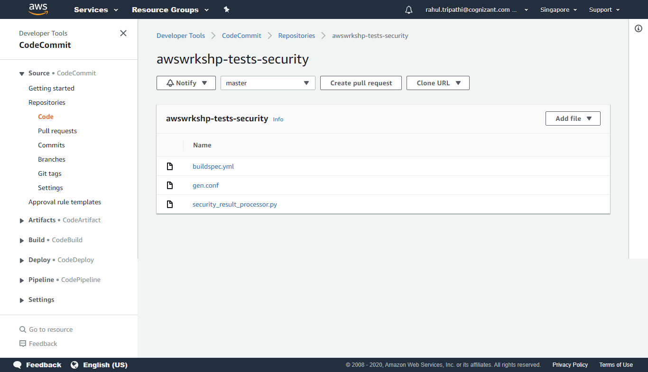Open the Notify dropdown
This screenshot has width=648, height=372.
click(x=186, y=83)
